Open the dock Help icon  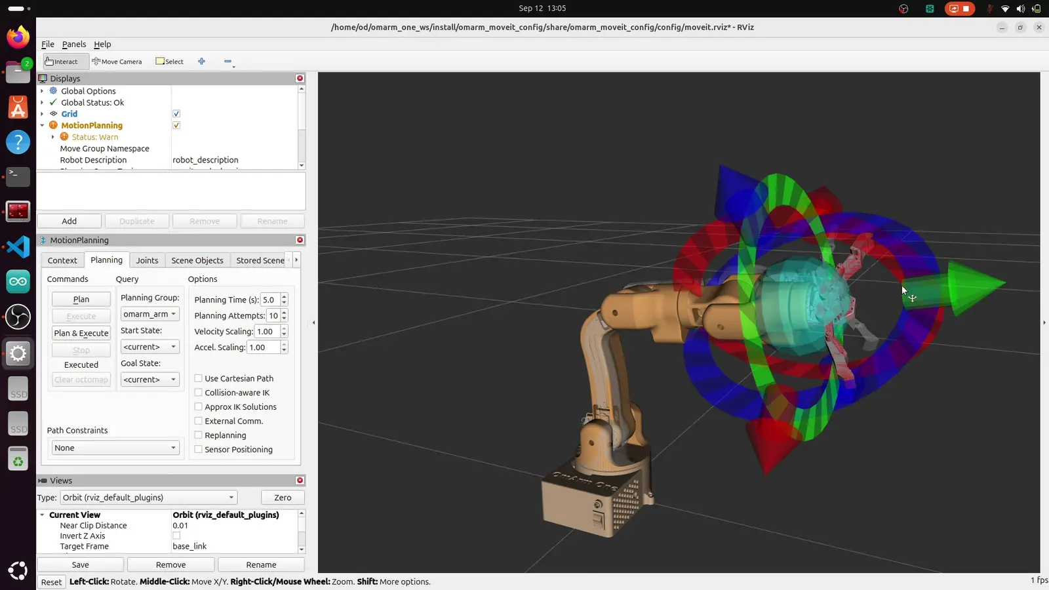(x=18, y=142)
